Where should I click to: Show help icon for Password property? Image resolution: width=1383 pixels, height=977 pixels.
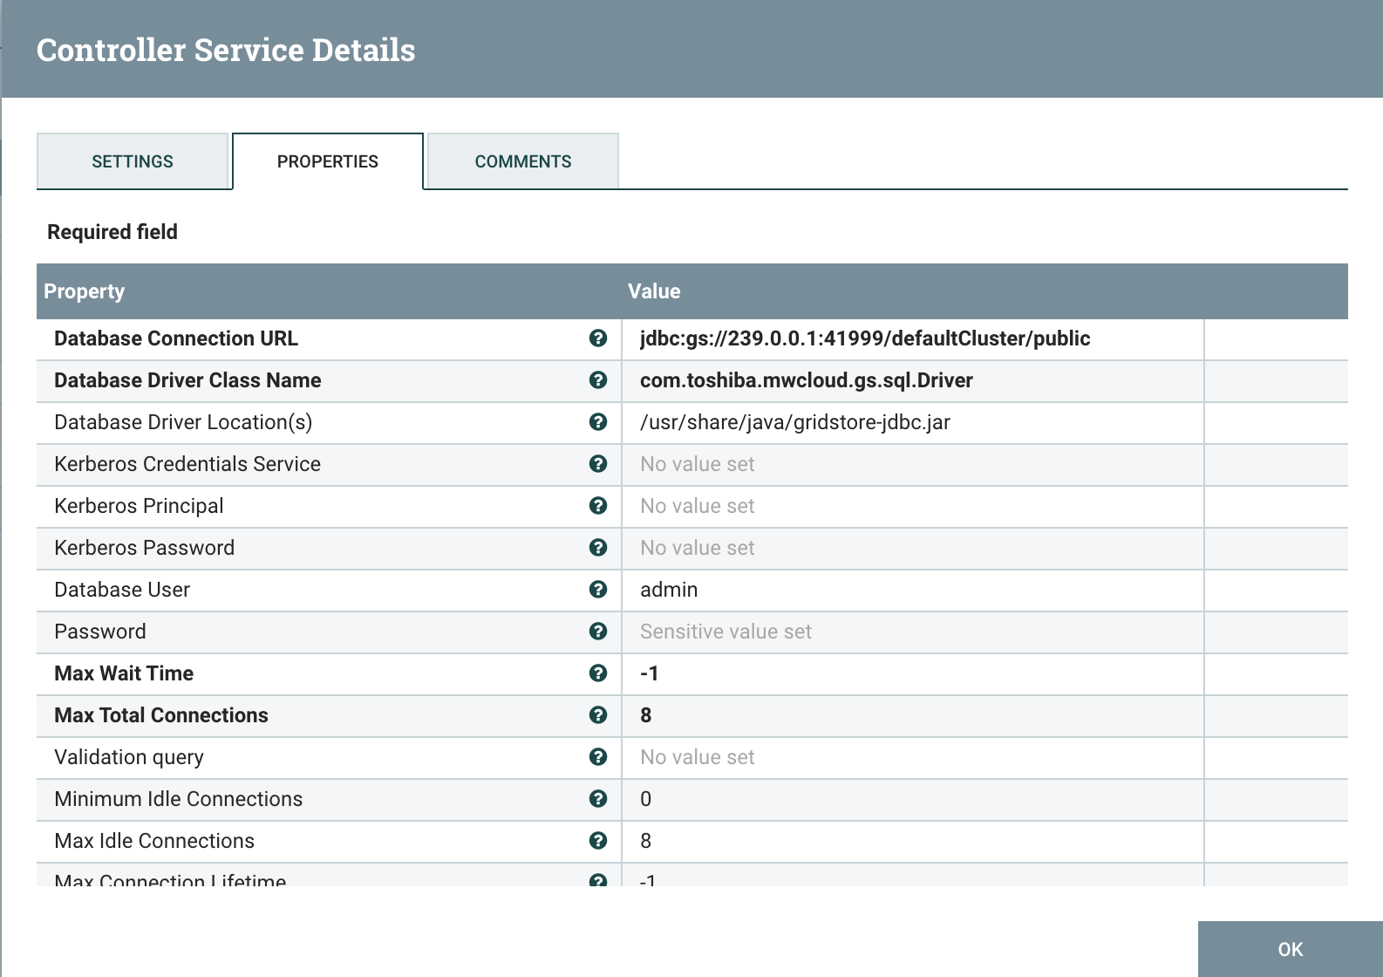(598, 632)
